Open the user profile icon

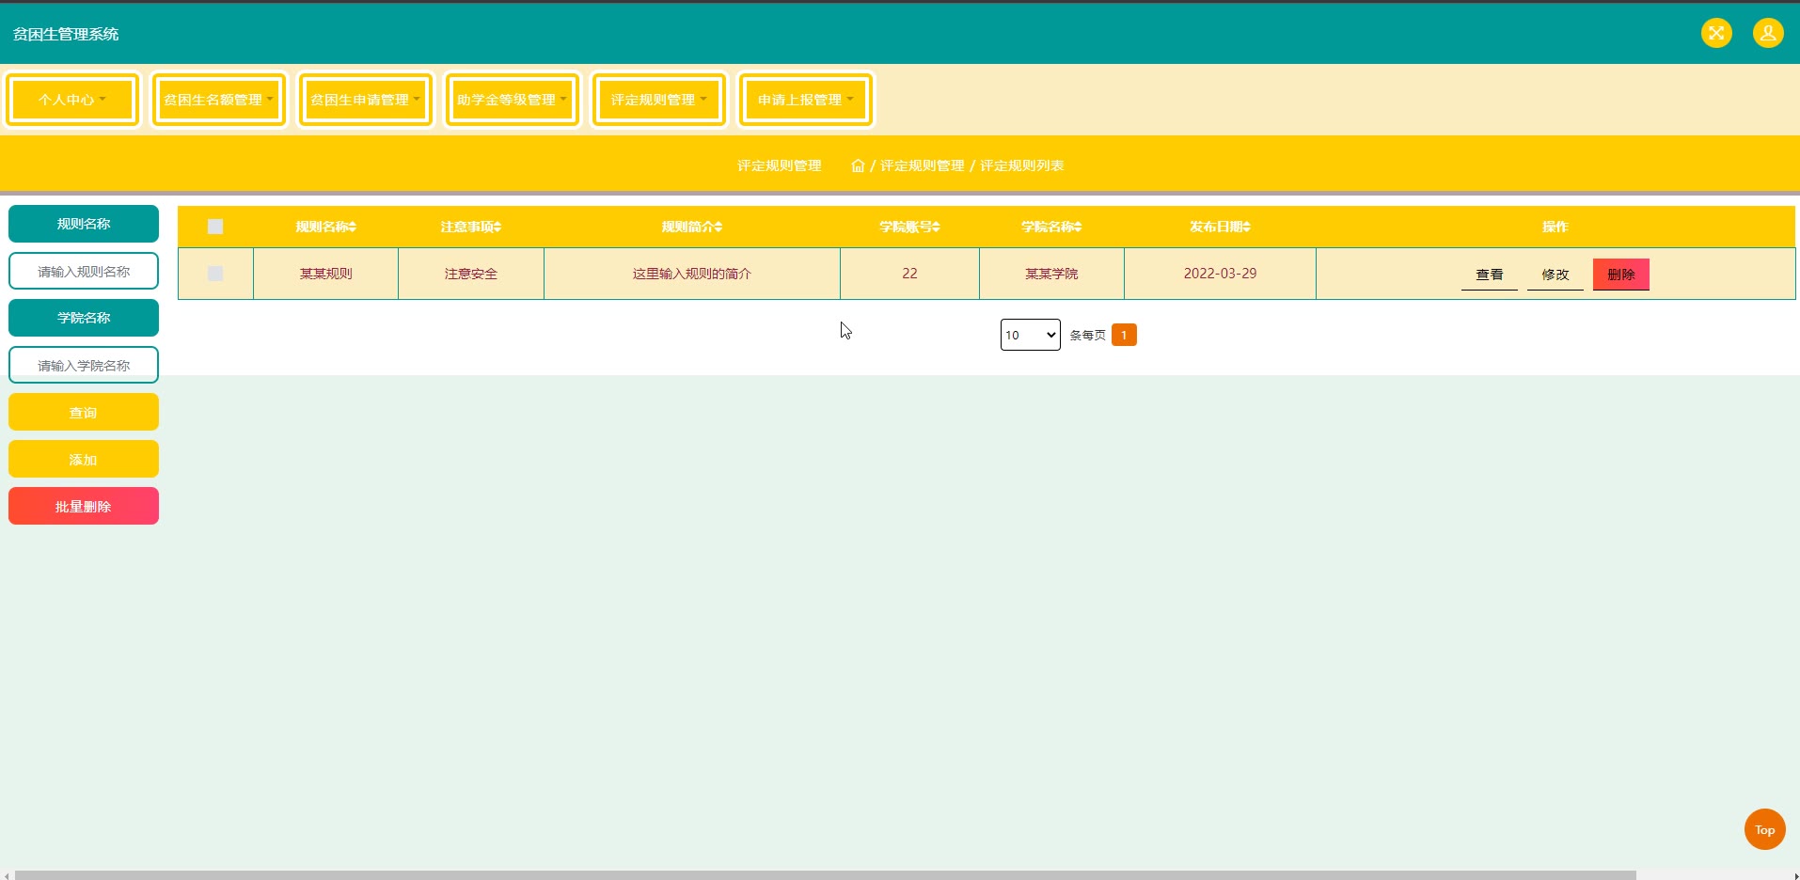(x=1768, y=34)
